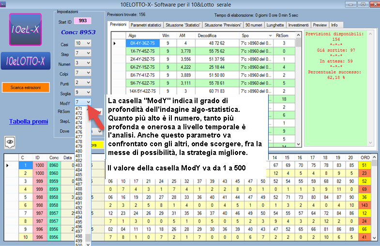The image size is (380, 246).
Task: Switch to the 90 numeri tab
Action: (x=254, y=25)
